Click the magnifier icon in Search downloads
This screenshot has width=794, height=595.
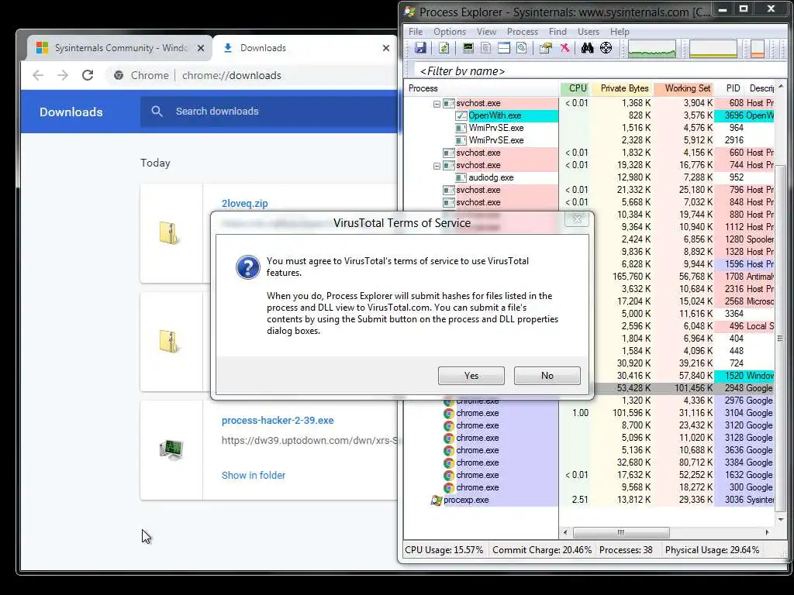coord(157,112)
